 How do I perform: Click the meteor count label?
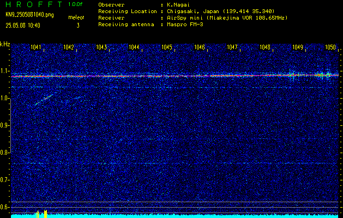[76, 17]
